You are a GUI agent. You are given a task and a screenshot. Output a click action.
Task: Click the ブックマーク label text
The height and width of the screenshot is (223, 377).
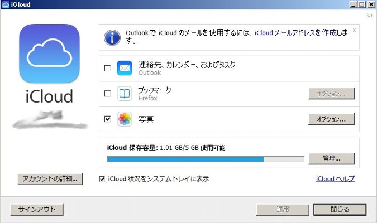155,90
